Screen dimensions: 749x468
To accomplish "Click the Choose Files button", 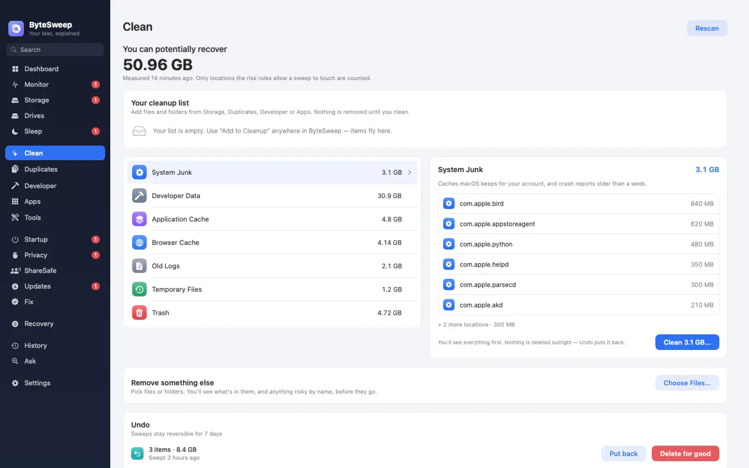I will point(687,383).
